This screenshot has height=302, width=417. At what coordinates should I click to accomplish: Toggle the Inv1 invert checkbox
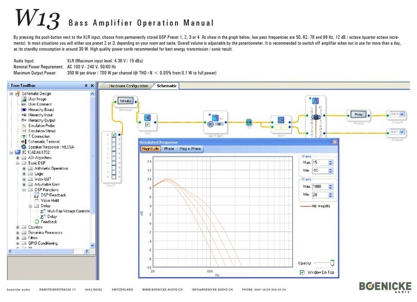(148, 124)
